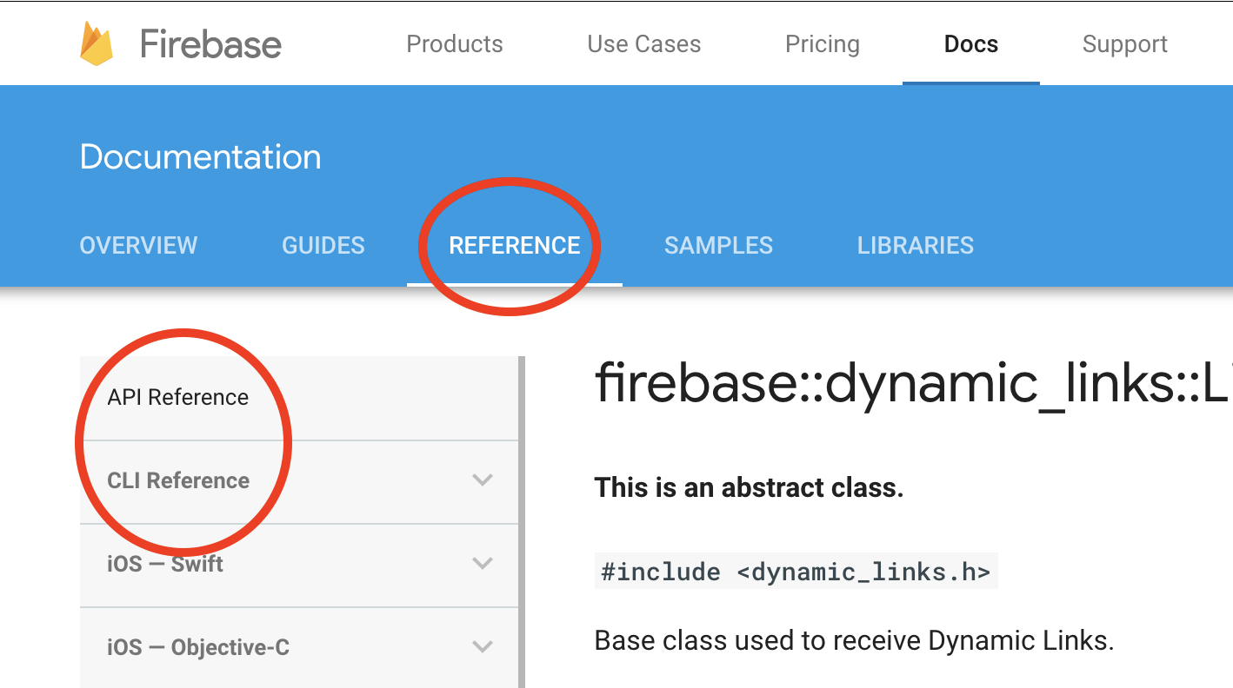Expand the iOS — Swift section
Screen dimensions: 1233x688
[x=483, y=564]
